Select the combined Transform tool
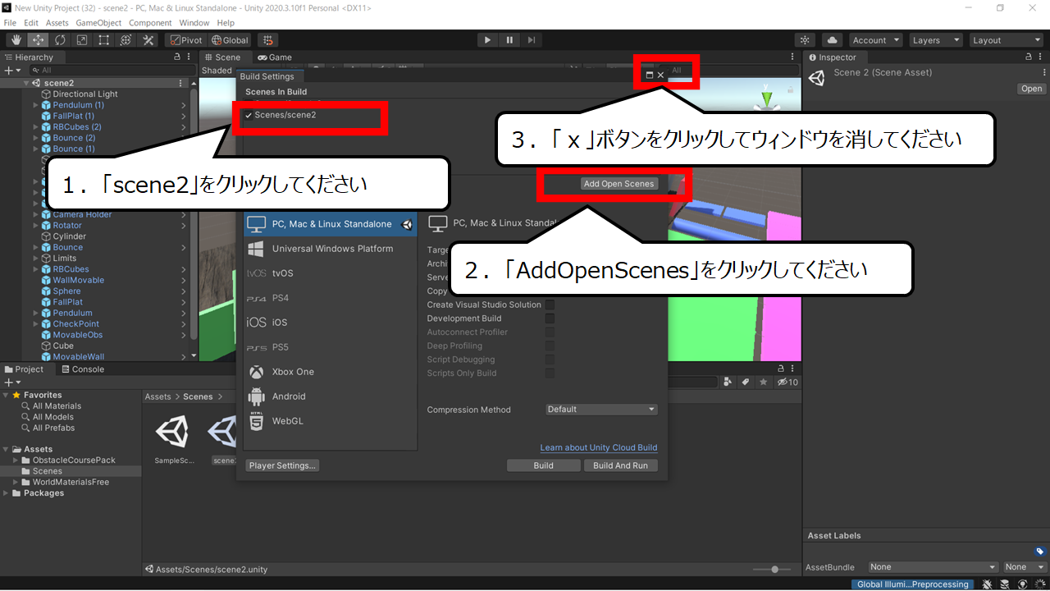Screen dimensions: 1050x591 tap(126, 40)
